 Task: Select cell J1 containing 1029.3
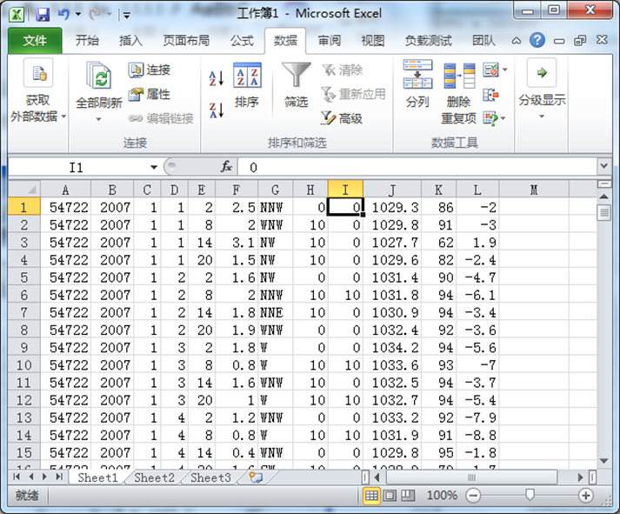[x=392, y=207]
